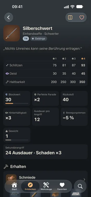Tap the Hinterhältigkeit crossed-eye icon
The width and height of the screenshot is (91, 197).
7,113
